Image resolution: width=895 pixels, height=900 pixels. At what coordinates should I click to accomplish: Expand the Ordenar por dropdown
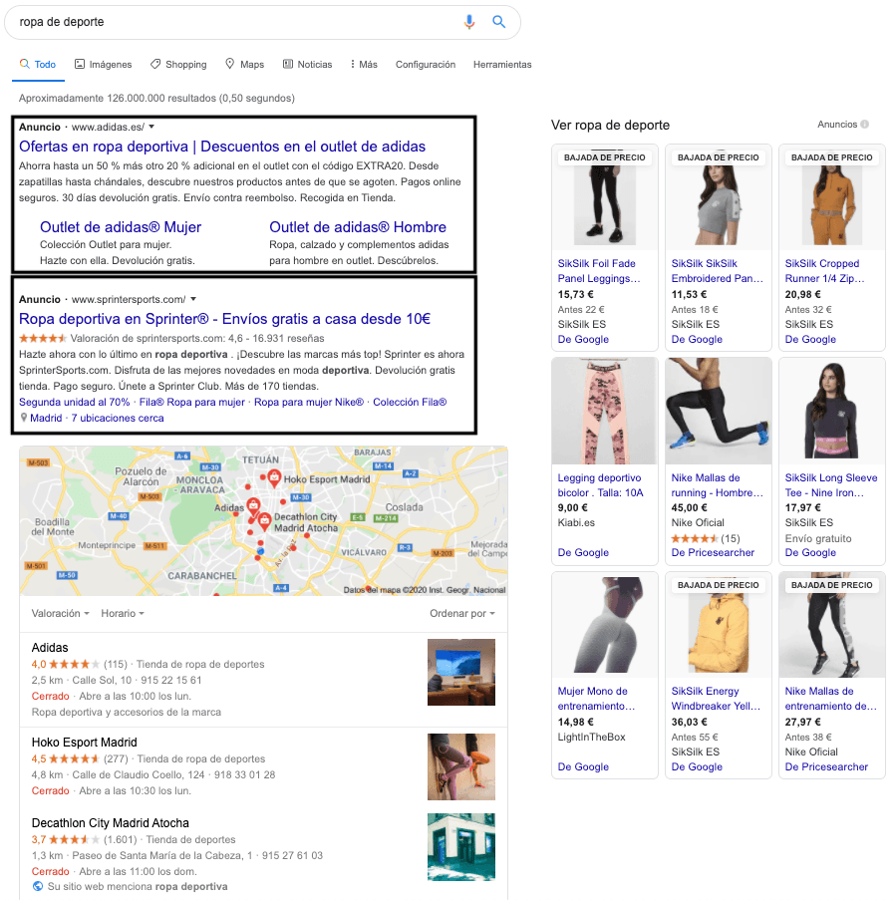pyautogui.click(x=461, y=613)
